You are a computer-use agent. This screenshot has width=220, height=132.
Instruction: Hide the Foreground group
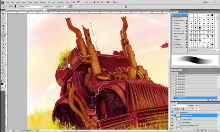(x=172, y=112)
